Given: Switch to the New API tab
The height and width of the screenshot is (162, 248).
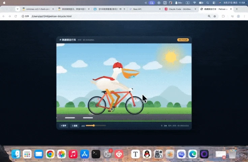Looking at the screenshot, I should pyautogui.click(x=145, y=9).
